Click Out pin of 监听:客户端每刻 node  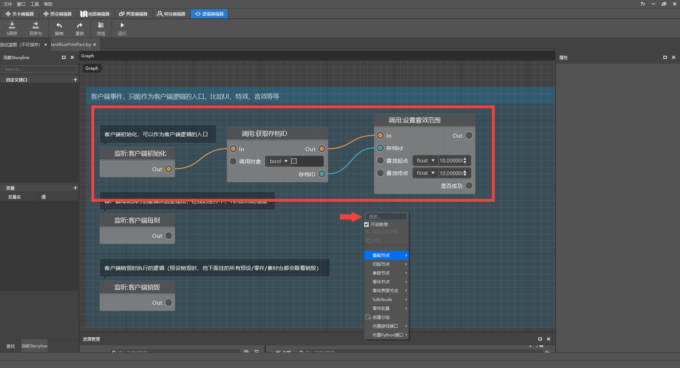169,236
